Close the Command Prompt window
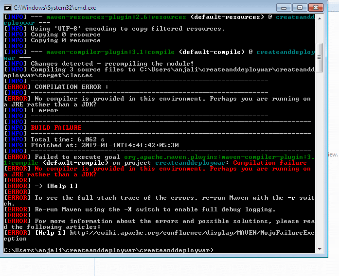Screen dimensions: 339x276 [x=315, y=7]
